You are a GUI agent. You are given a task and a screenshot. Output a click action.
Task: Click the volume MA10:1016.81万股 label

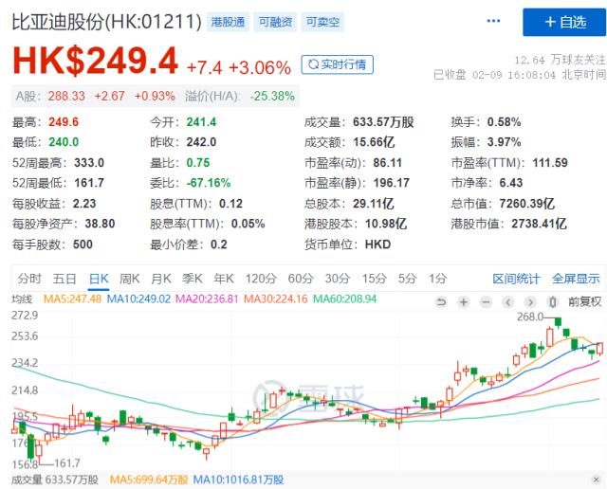[x=238, y=480]
